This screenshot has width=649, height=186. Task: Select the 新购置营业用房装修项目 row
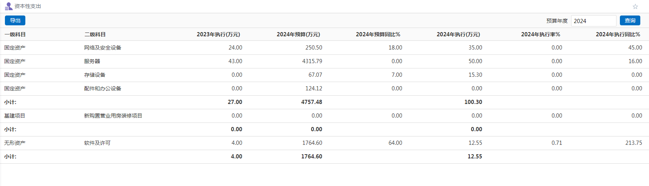(x=113, y=116)
